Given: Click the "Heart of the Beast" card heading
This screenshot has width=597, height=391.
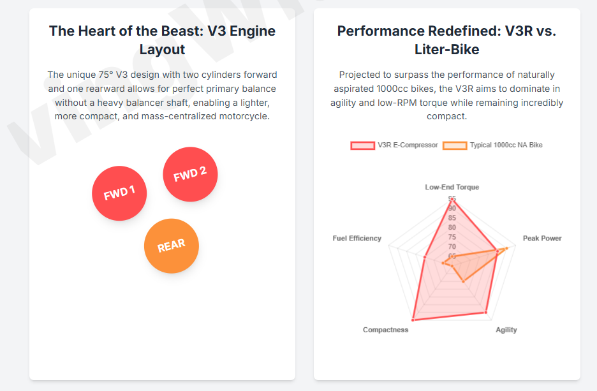Looking at the screenshot, I should pos(162,40).
